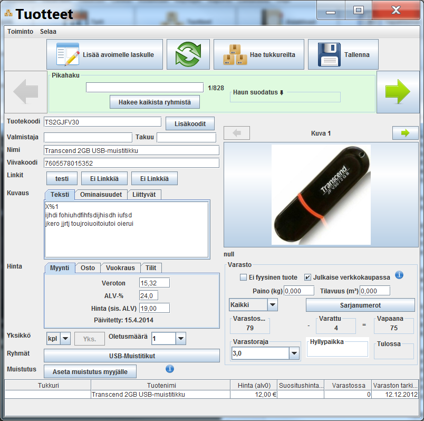Screen dimensions: 424x421
Task: Show previous image with small grey arrow
Action: coord(237,133)
